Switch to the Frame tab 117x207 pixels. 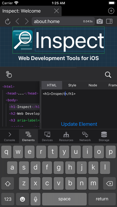[x=112, y=85]
